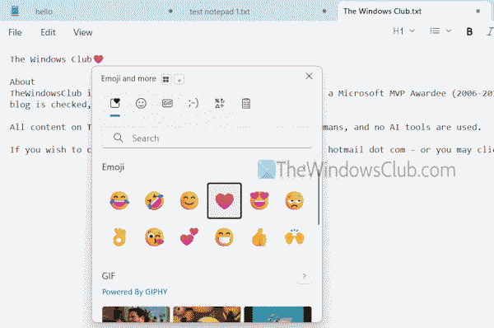Click the Search emoji input field
Image resolution: width=494 pixels, height=328 pixels.
click(x=207, y=138)
